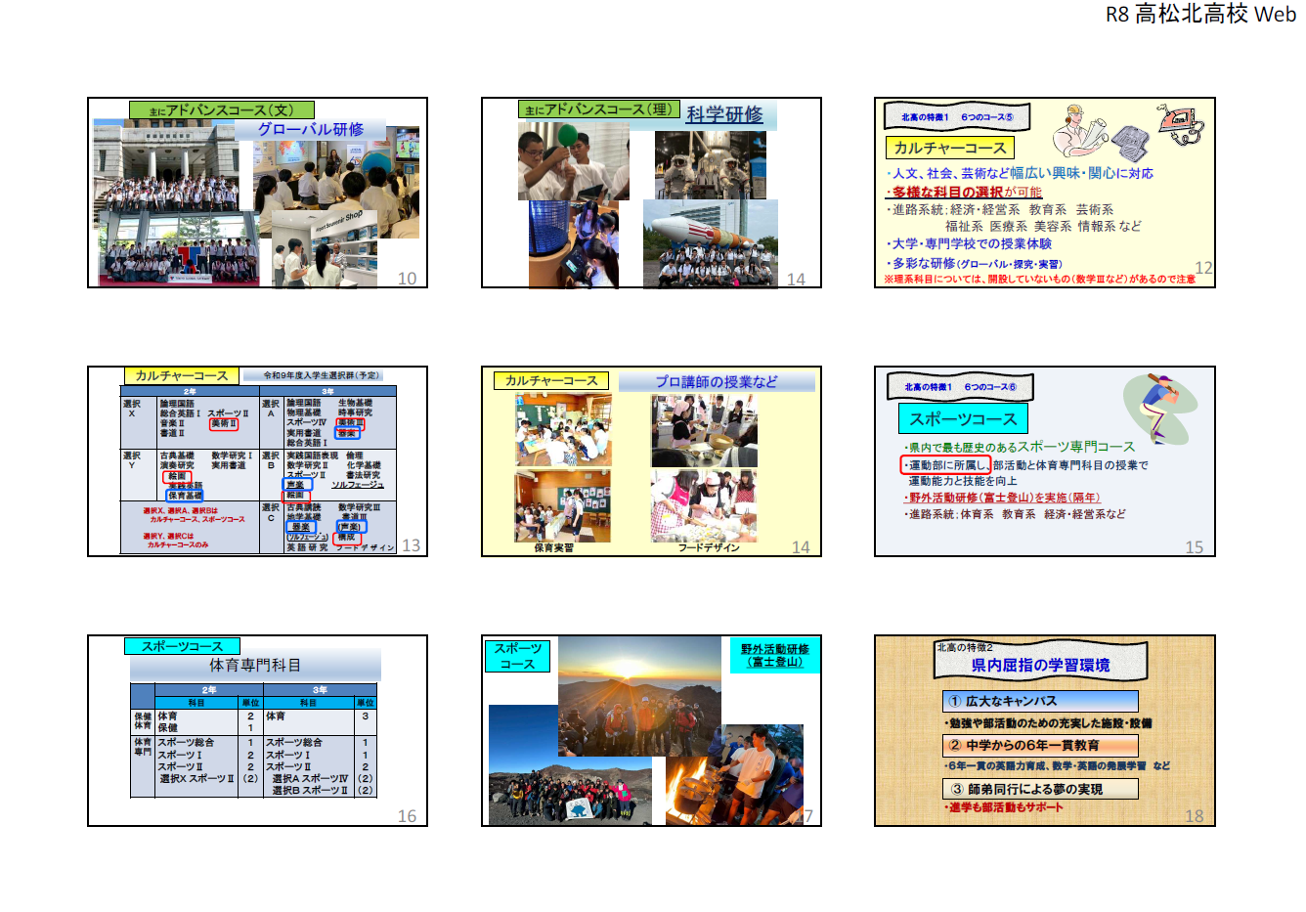Open the 体育専門科目 slide thumbnail
This screenshot has width=1306, height=912.
coord(258,730)
